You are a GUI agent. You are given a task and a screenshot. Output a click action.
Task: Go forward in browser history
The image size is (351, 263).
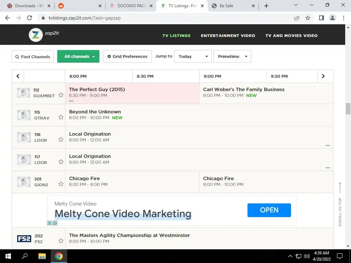pos(19,18)
